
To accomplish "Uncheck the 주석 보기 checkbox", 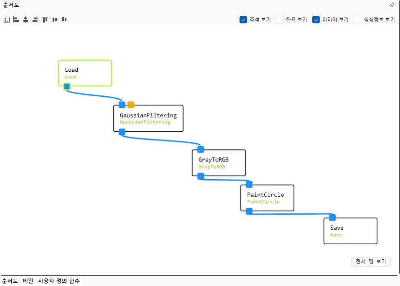I will click(243, 20).
